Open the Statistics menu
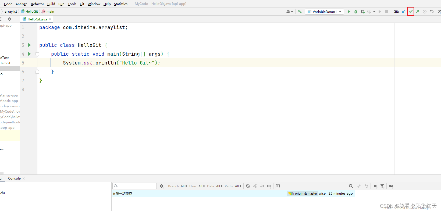This screenshot has width=441, height=211. pos(120,4)
